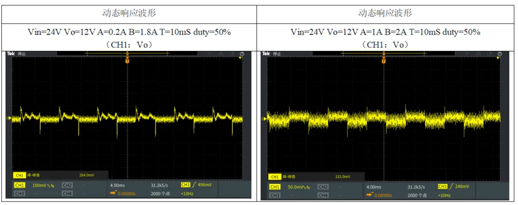Click CH1 ground level marker on left scope

(x=9, y=118)
